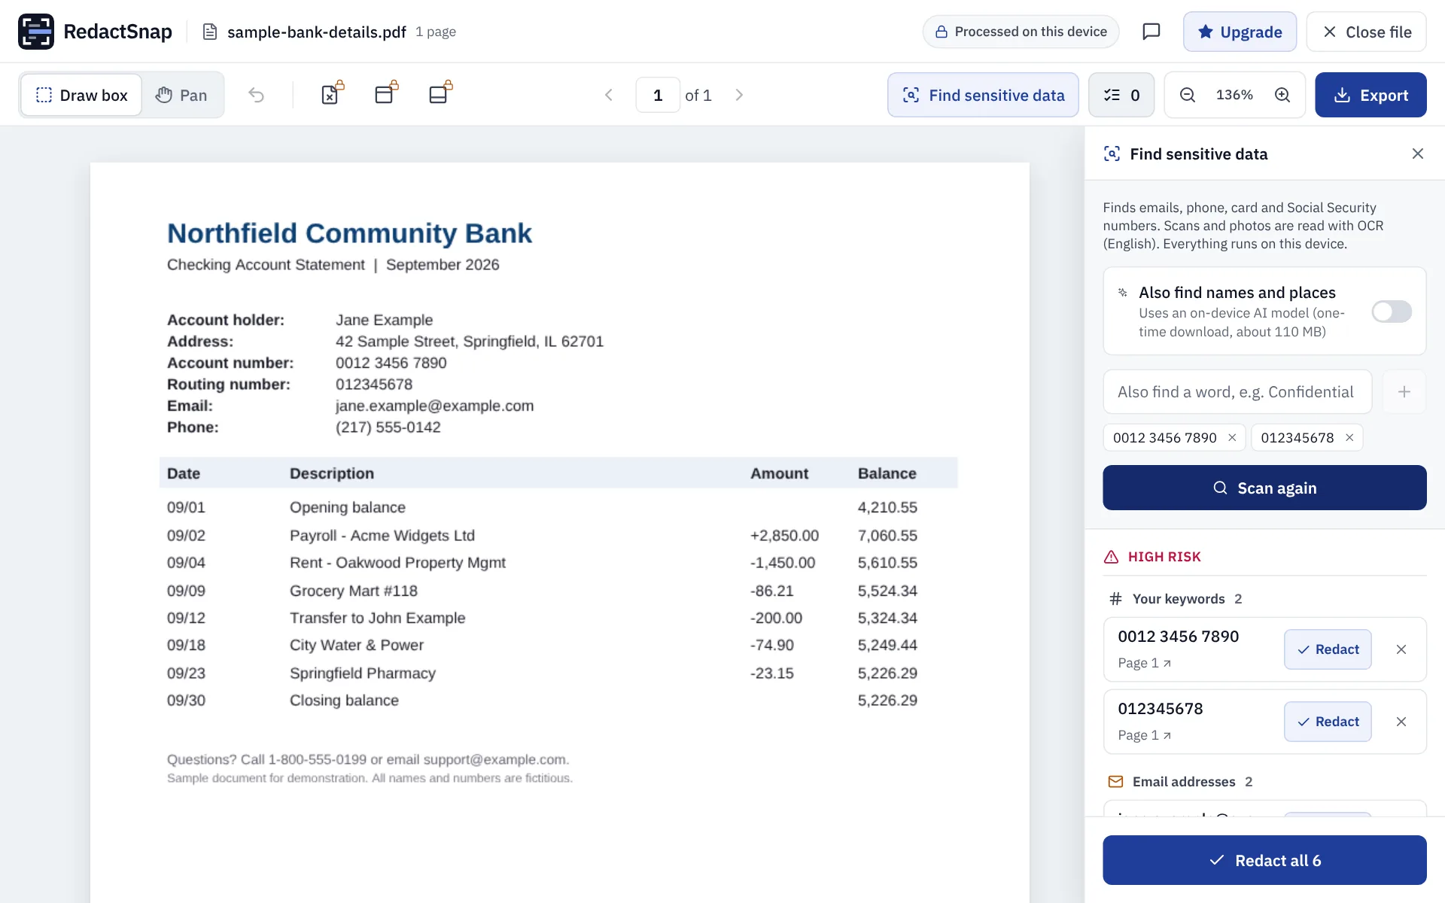
Task: Zoom in with the plus magnifier
Action: (1282, 95)
